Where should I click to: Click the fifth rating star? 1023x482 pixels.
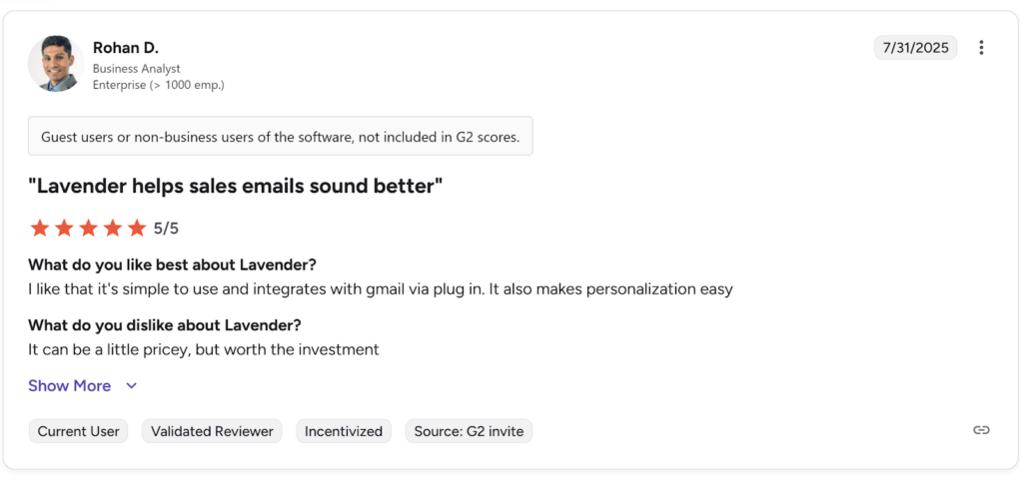pyautogui.click(x=138, y=229)
